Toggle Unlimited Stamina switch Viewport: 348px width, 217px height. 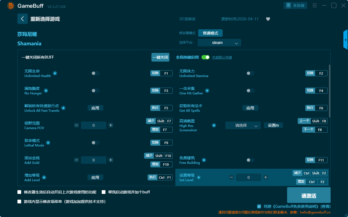(x=250, y=73)
